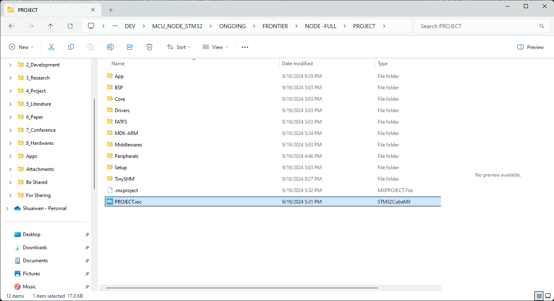Open a new tab with plus button

coord(111,10)
